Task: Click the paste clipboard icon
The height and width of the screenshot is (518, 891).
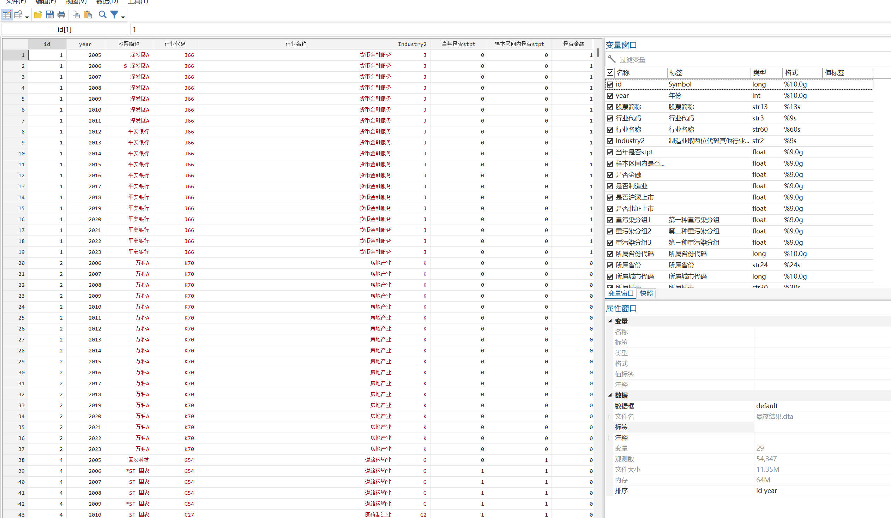Action: click(88, 15)
